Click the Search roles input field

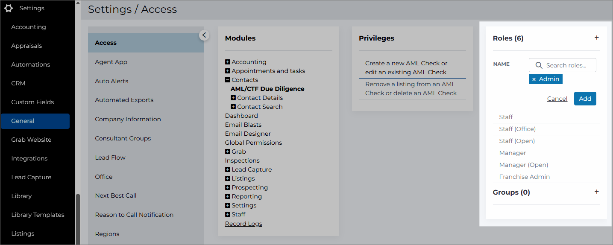click(x=562, y=65)
